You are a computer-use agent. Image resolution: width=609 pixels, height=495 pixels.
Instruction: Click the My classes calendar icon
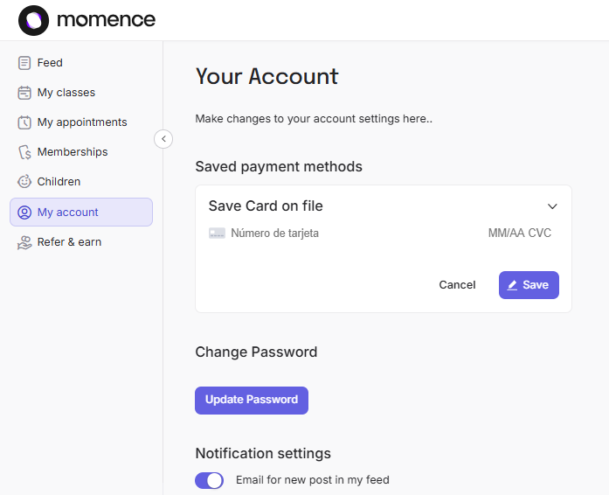tap(24, 93)
